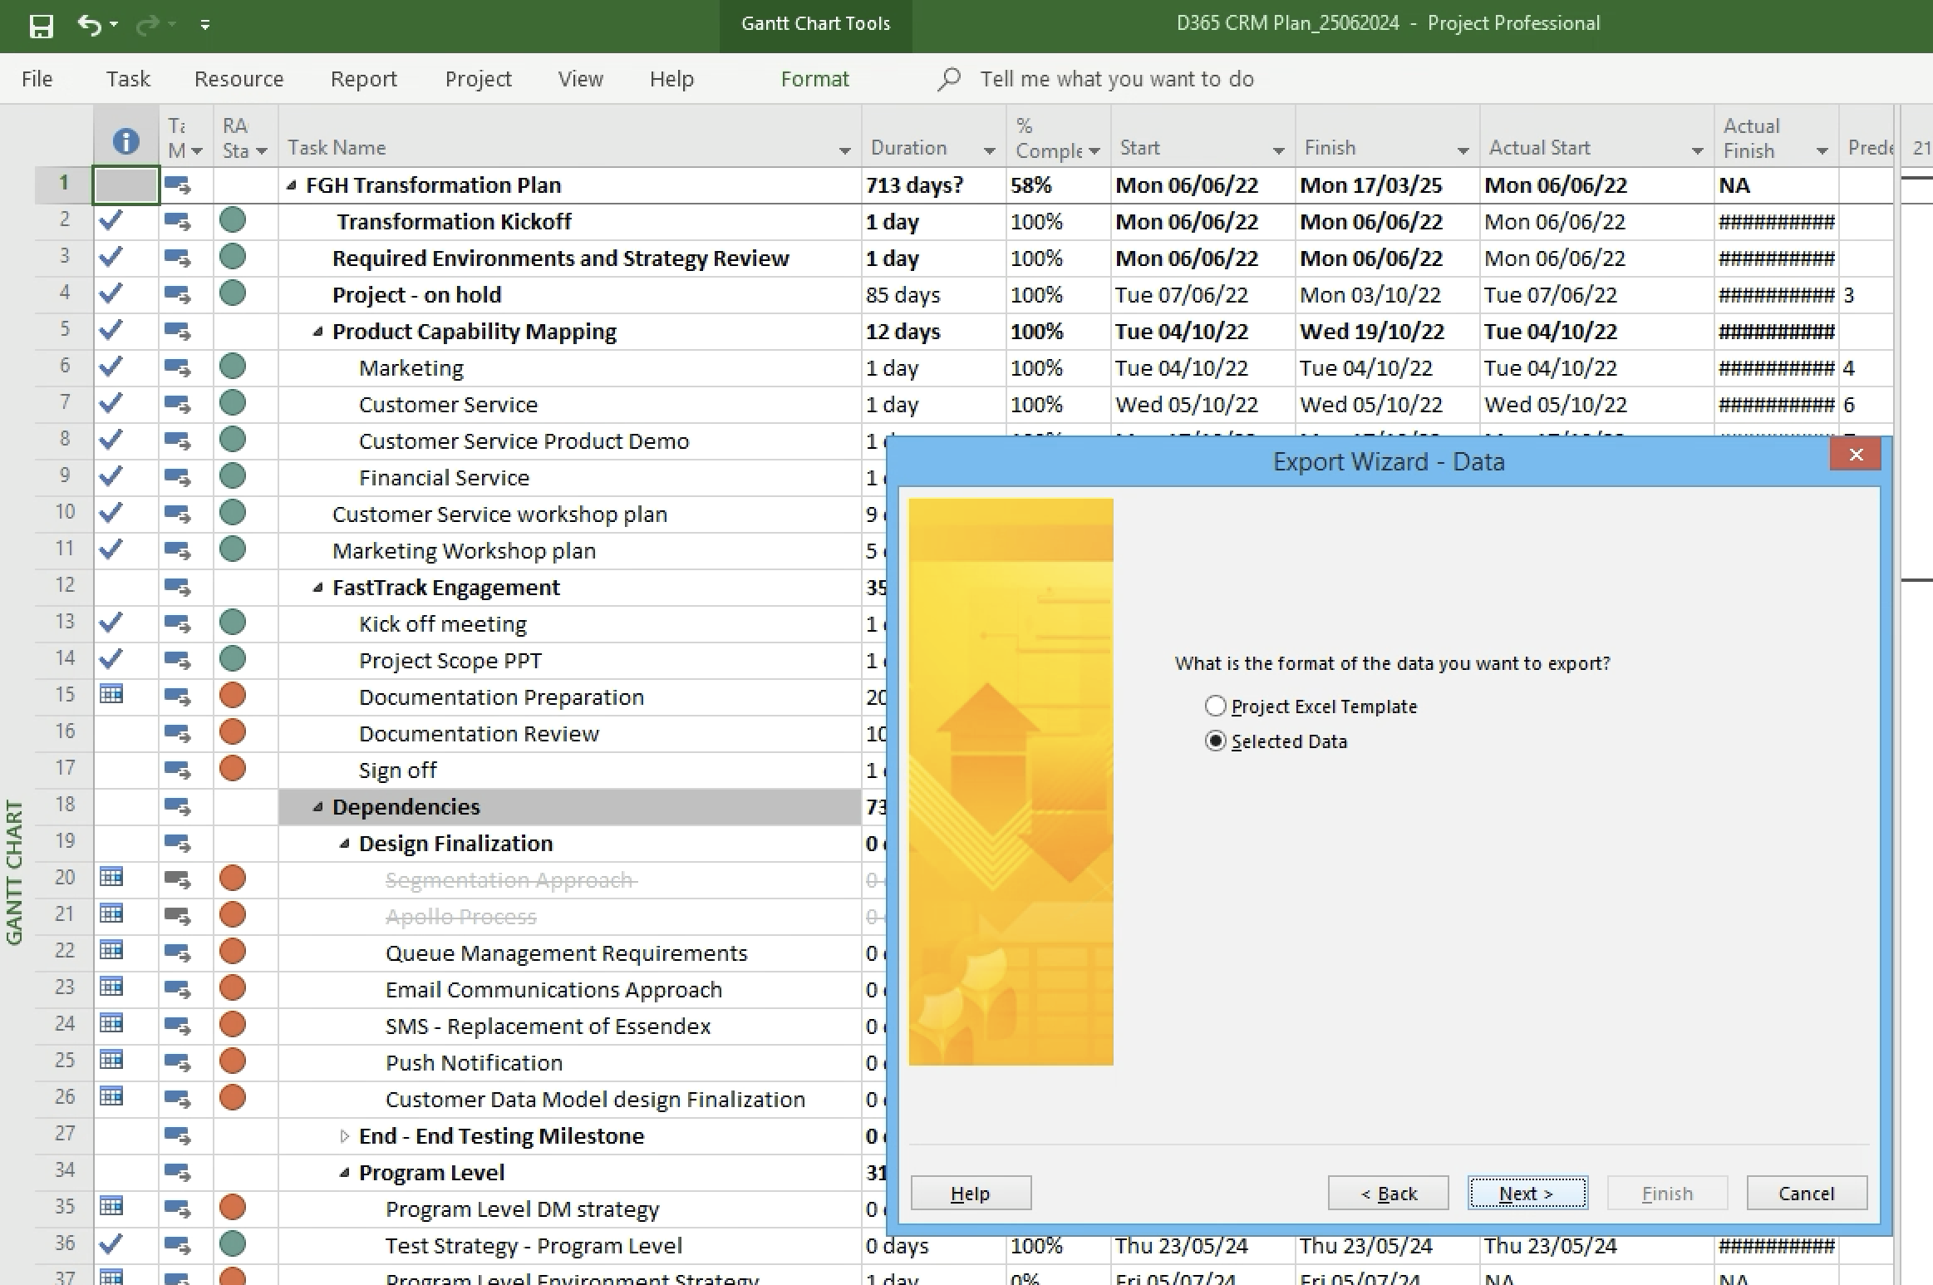
Task: Switch to the Format ribbon tab
Action: [x=814, y=79]
